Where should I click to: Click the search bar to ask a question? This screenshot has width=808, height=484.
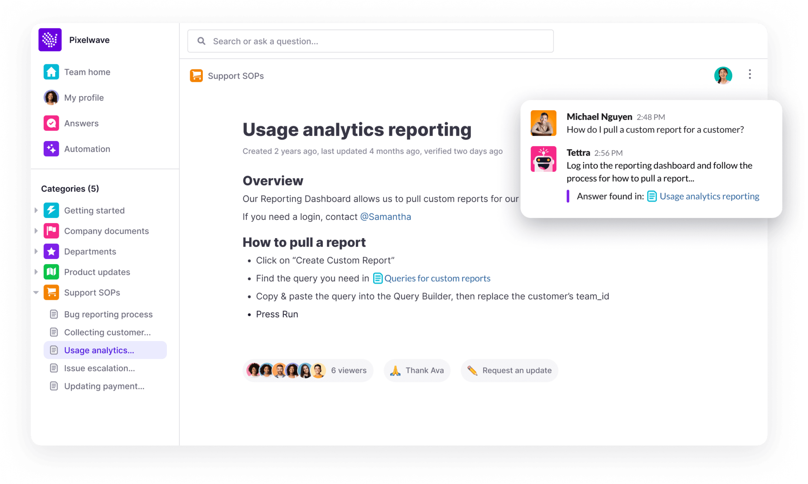(370, 41)
